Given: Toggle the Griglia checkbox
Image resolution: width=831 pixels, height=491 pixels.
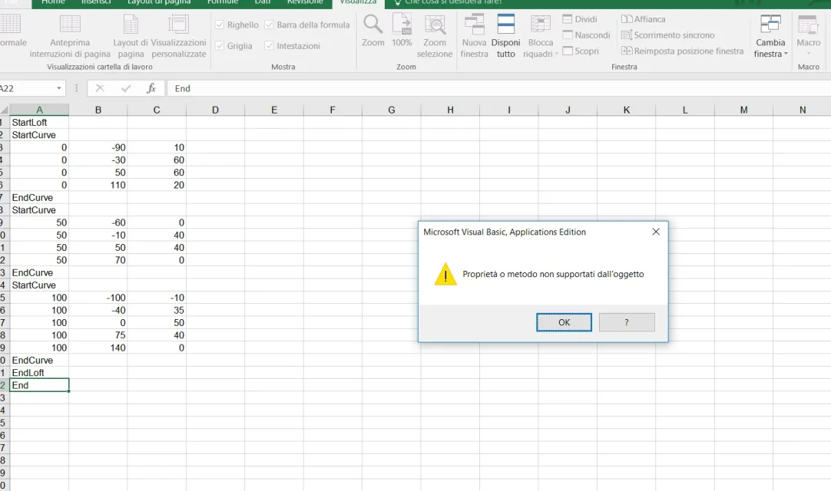Looking at the screenshot, I should pyautogui.click(x=220, y=46).
